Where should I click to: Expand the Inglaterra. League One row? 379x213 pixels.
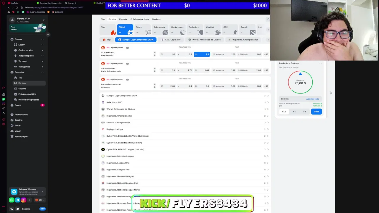[x=185, y=163]
